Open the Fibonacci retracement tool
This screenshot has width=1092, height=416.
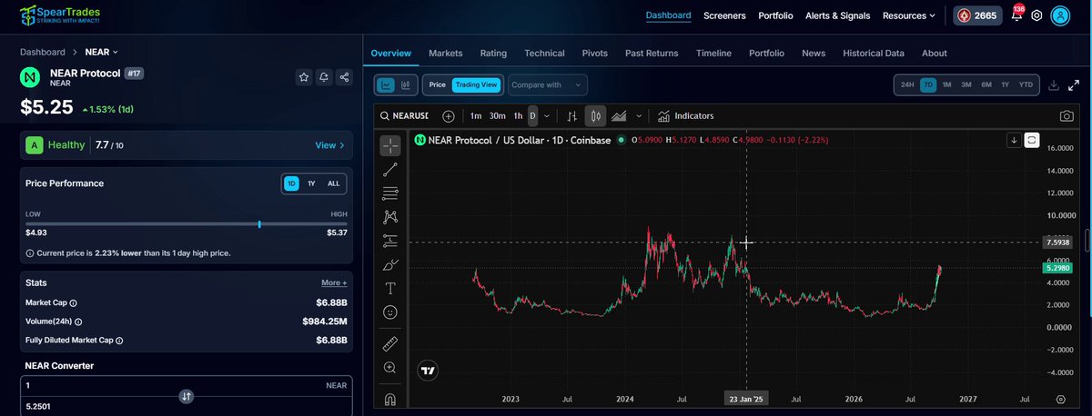(x=390, y=193)
